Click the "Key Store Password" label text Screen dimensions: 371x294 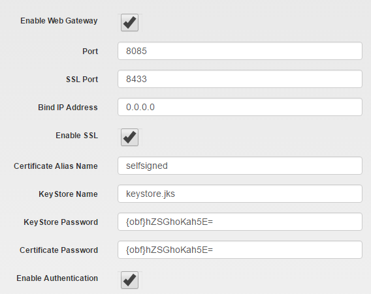(x=61, y=222)
